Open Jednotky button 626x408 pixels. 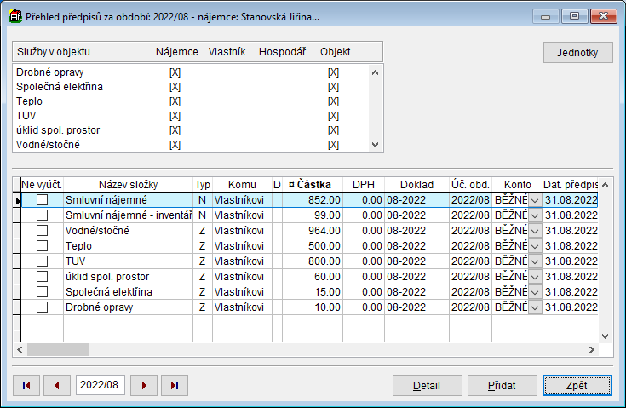(x=577, y=52)
